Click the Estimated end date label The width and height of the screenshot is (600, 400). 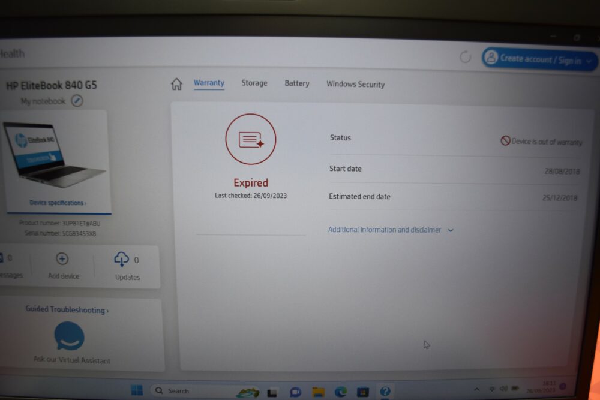click(x=359, y=196)
